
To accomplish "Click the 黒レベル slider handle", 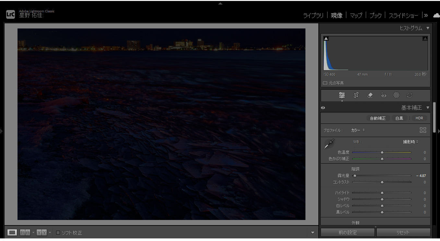I will click(382, 212).
